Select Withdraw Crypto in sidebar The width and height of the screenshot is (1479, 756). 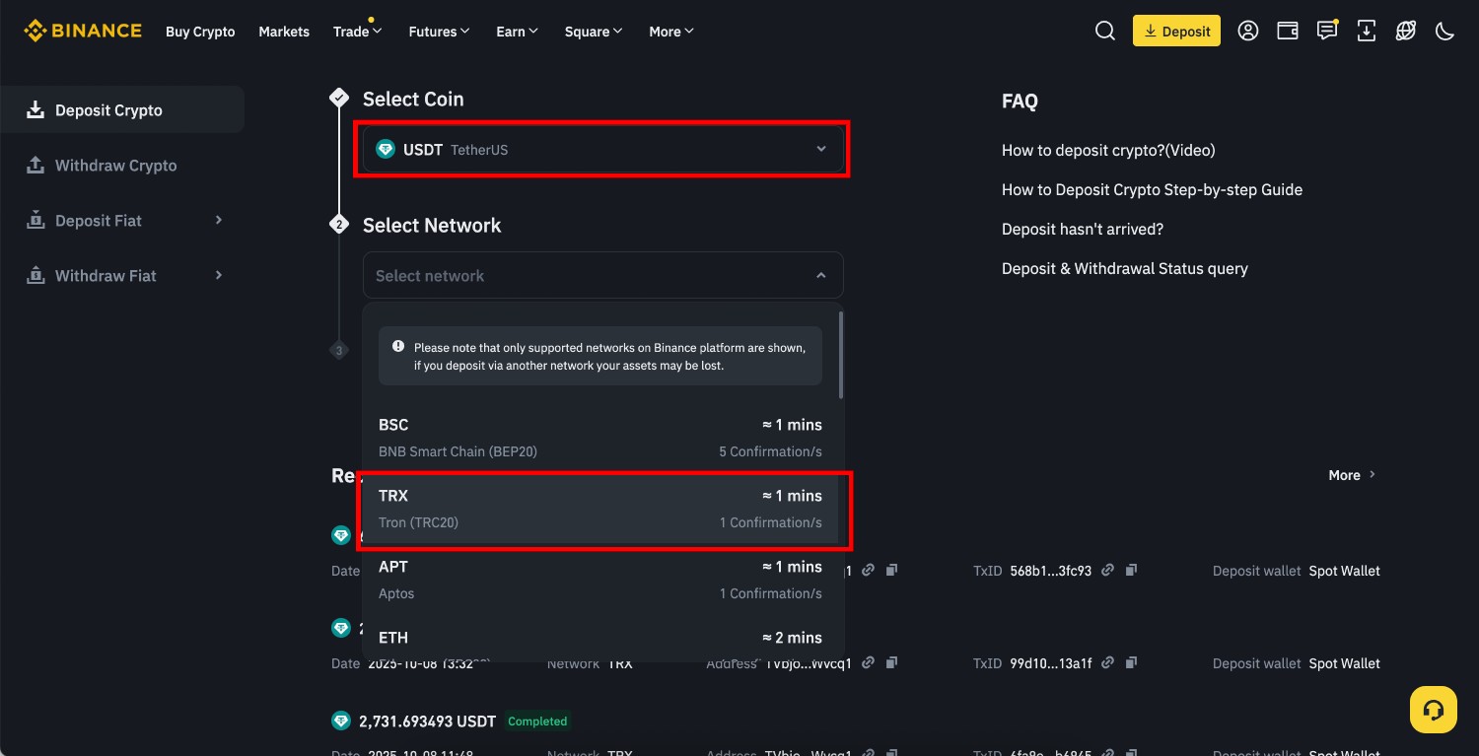(x=122, y=165)
